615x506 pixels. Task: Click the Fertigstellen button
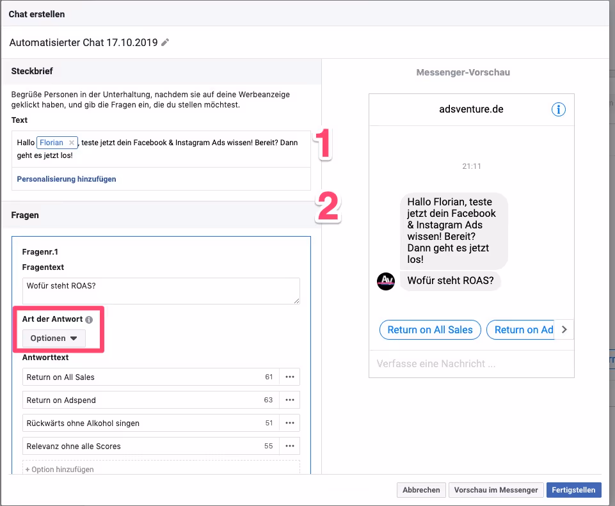[573, 490]
